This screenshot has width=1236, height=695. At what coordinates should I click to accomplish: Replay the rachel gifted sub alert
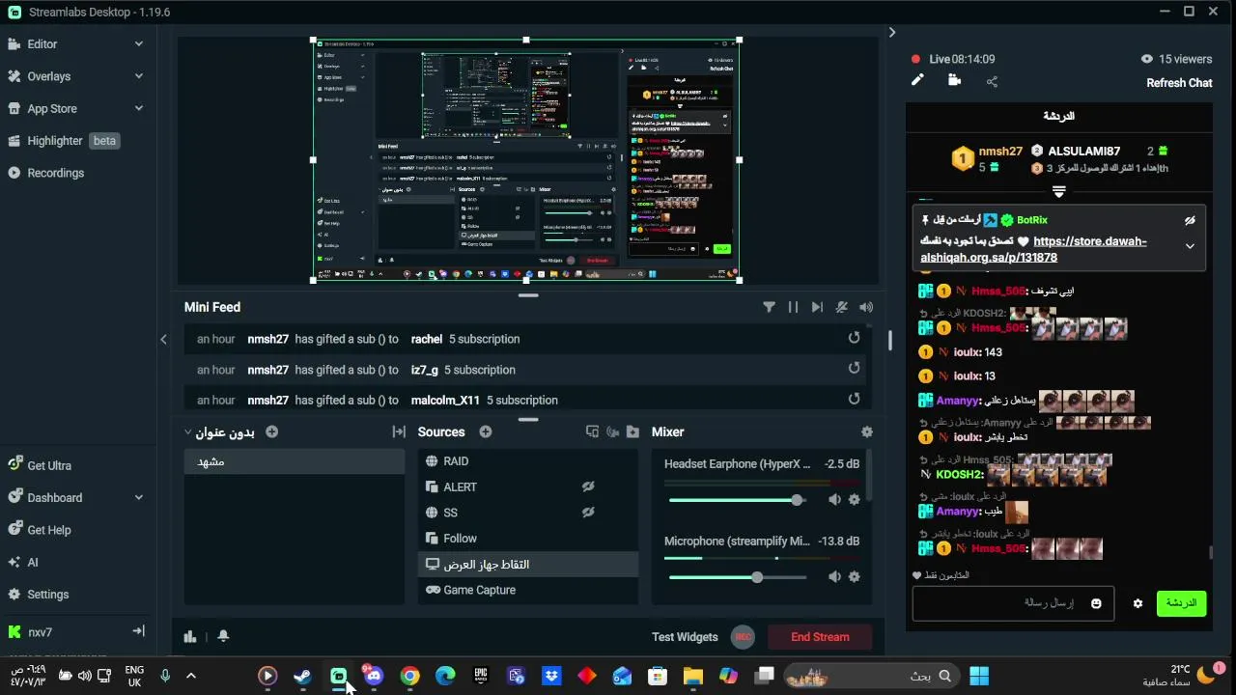click(854, 338)
